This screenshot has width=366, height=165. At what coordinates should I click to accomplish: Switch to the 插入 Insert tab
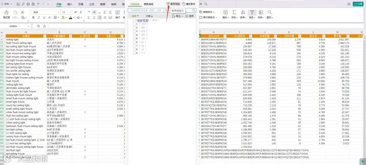click(70, 4)
